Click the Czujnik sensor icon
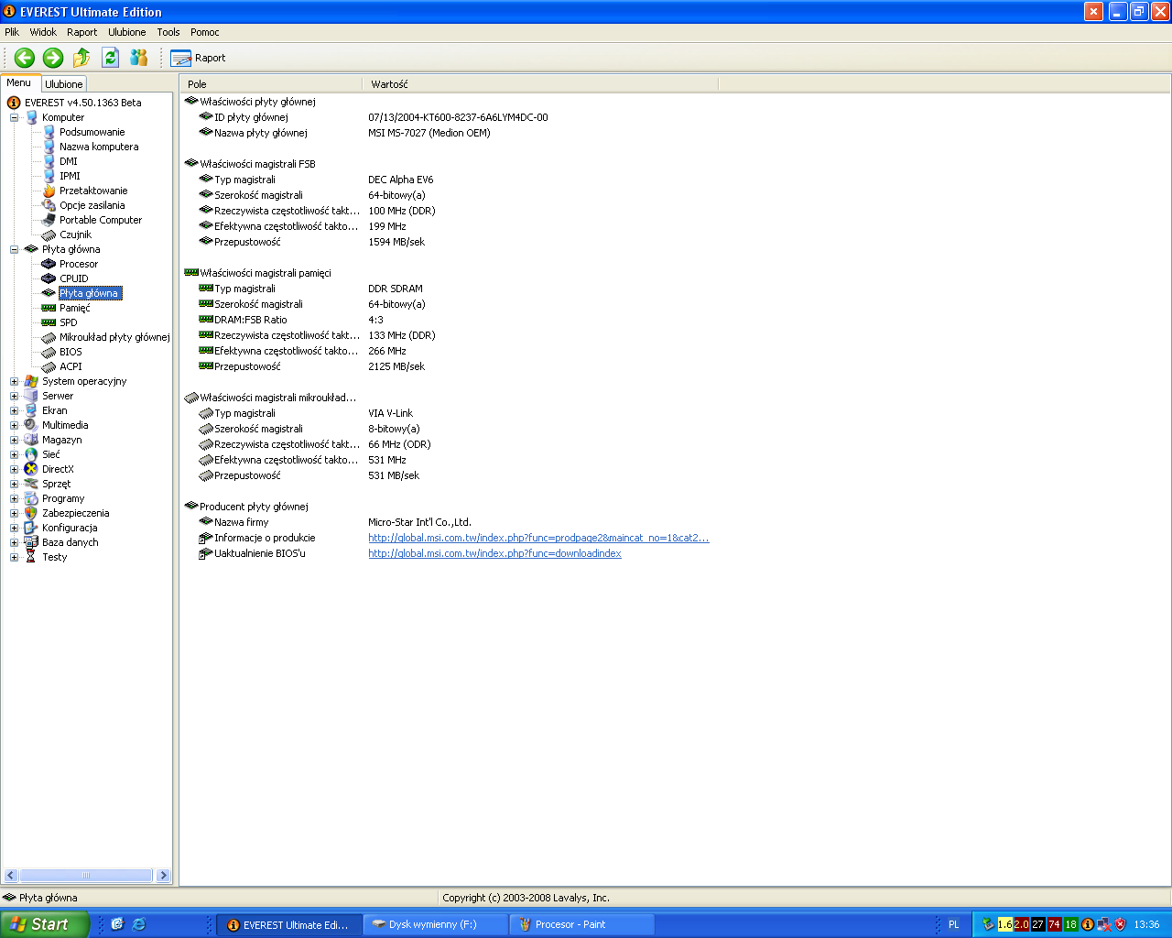The image size is (1172, 938). click(49, 234)
